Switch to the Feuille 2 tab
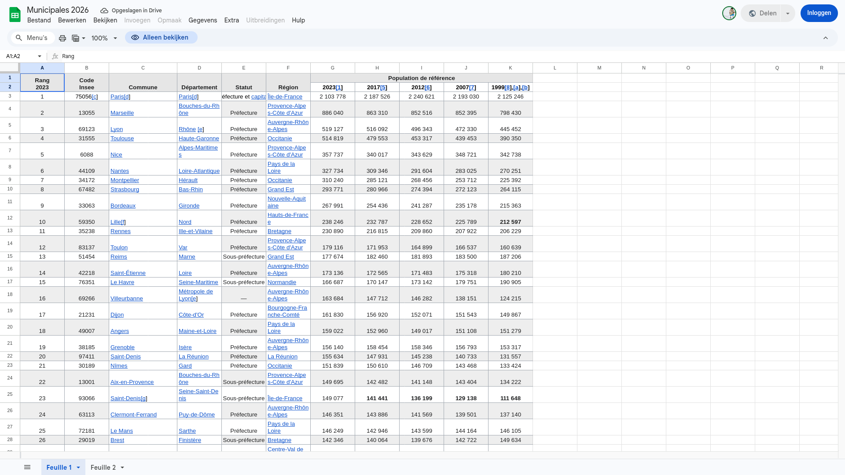This screenshot has height=475, width=845. pyautogui.click(x=103, y=468)
